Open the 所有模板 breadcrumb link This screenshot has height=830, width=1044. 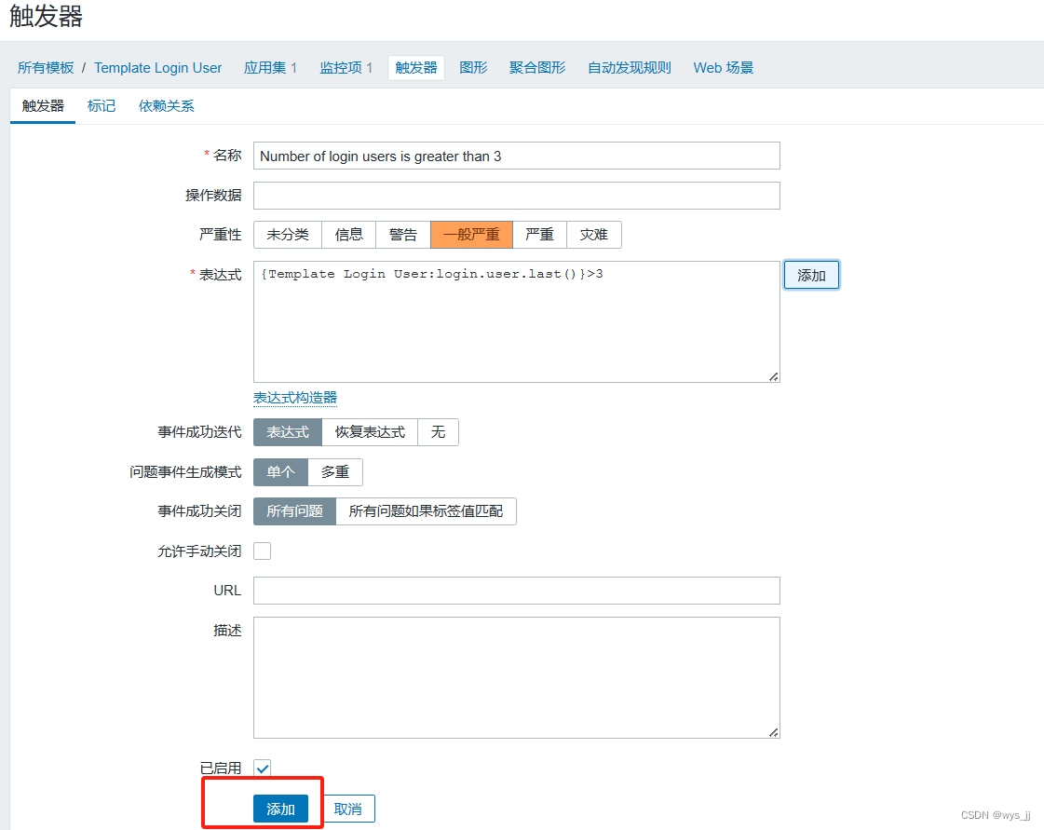(x=46, y=68)
